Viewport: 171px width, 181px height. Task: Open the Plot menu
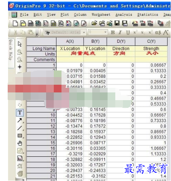coord(65,15)
